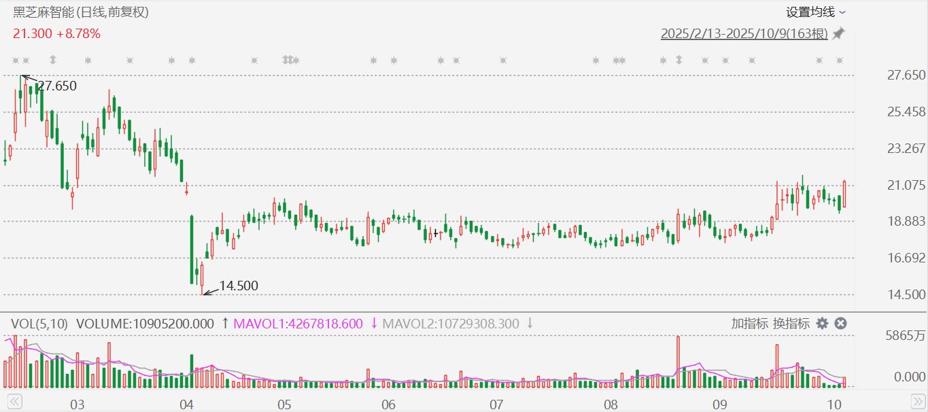Expand the 设置均线 dropdown
This screenshot has width=928, height=412.
(x=816, y=12)
